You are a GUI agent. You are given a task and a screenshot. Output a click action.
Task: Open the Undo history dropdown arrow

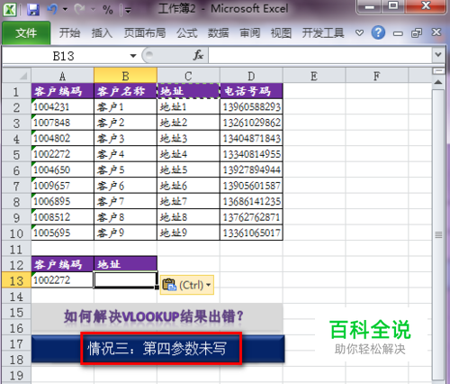tap(65, 10)
